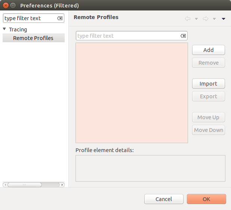Viewport: 231px width, 210px height.
Task: Select the Tracing category
Action: pyautogui.click(x=18, y=30)
